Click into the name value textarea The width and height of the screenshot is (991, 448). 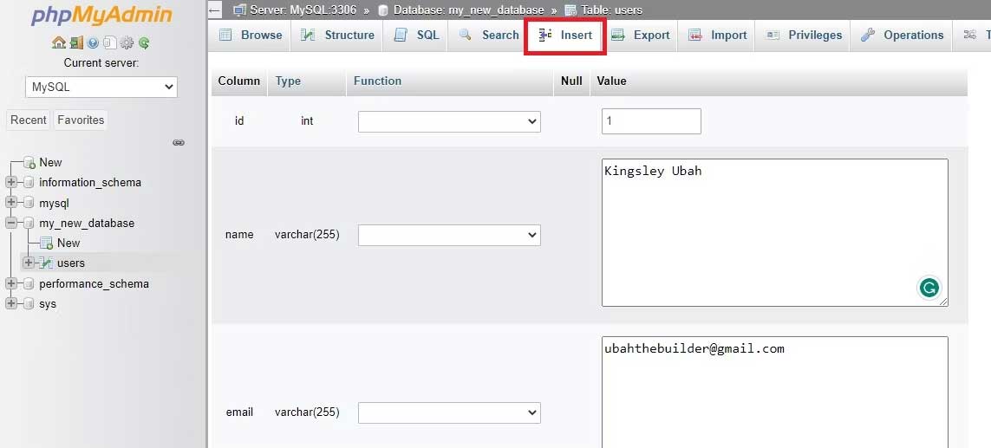click(775, 232)
